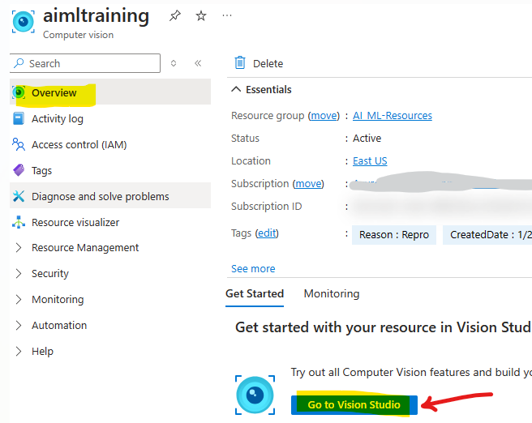Click the CreatedDate tag chip
This screenshot has height=423, width=532.
pyautogui.click(x=487, y=234)
